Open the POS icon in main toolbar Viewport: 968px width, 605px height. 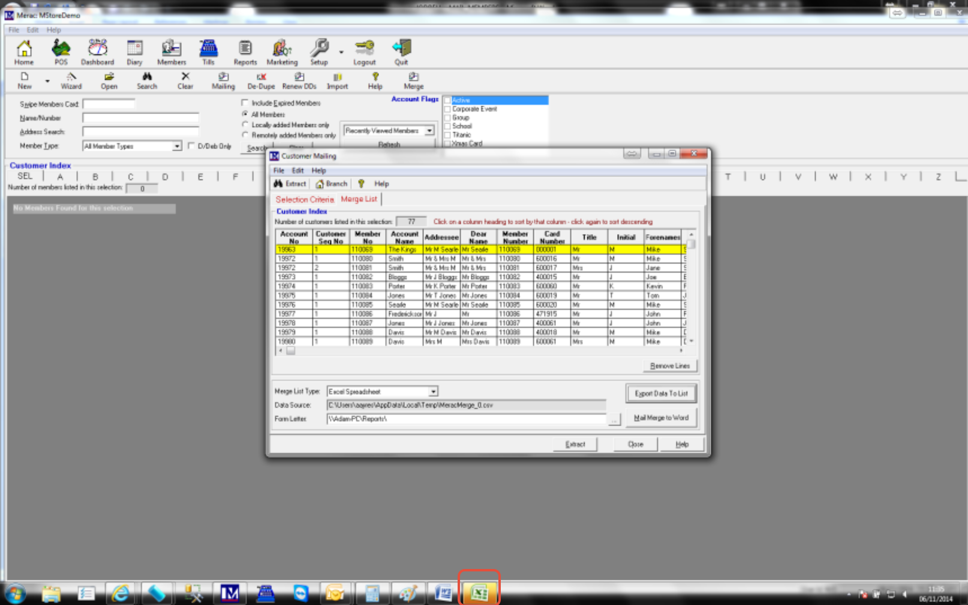(x=61, y=52)
